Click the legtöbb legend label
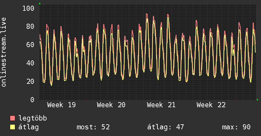The height and width of the screenshot is (136, 261). (33, 118)
